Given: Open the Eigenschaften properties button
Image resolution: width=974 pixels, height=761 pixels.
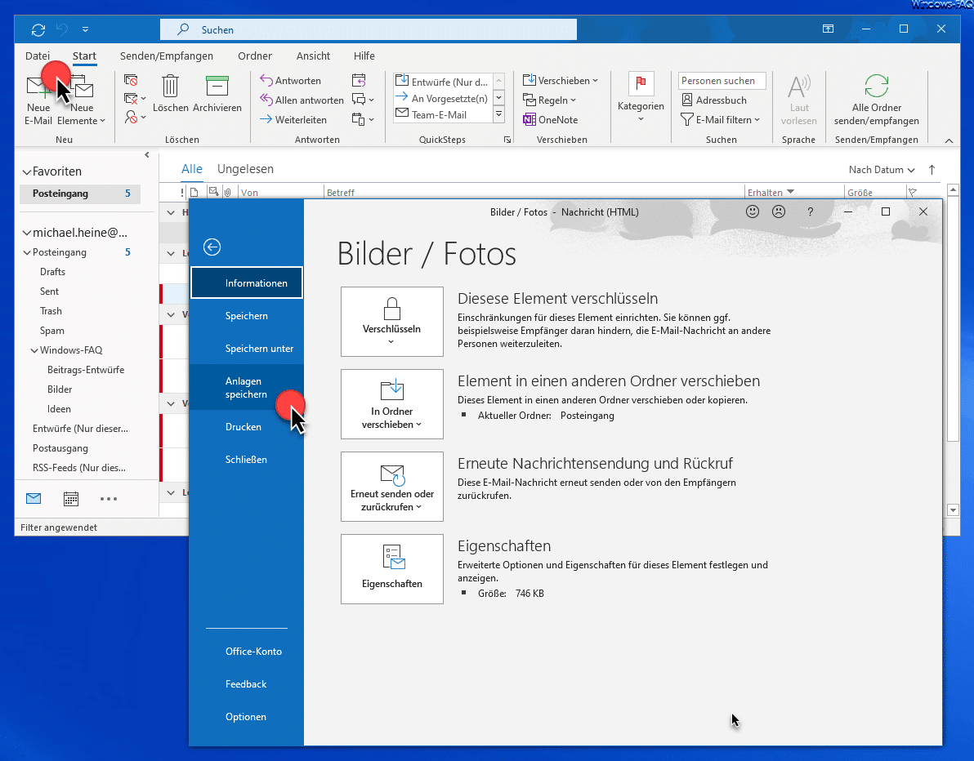Looking at the screenshot, I should pyautogui.click(x=392, y=569).
